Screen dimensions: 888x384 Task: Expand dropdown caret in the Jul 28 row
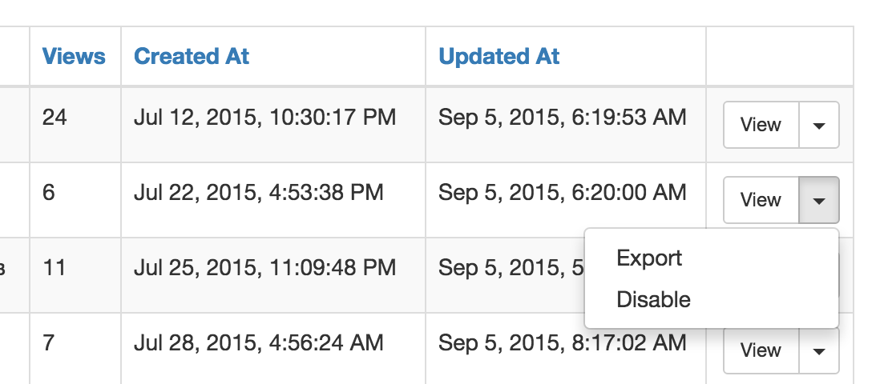point(819,350)
